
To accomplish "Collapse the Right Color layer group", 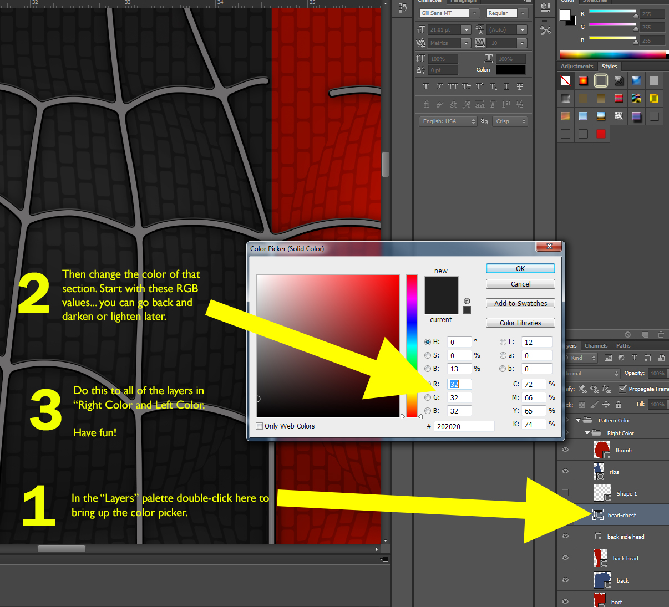I will pos(587,433).
